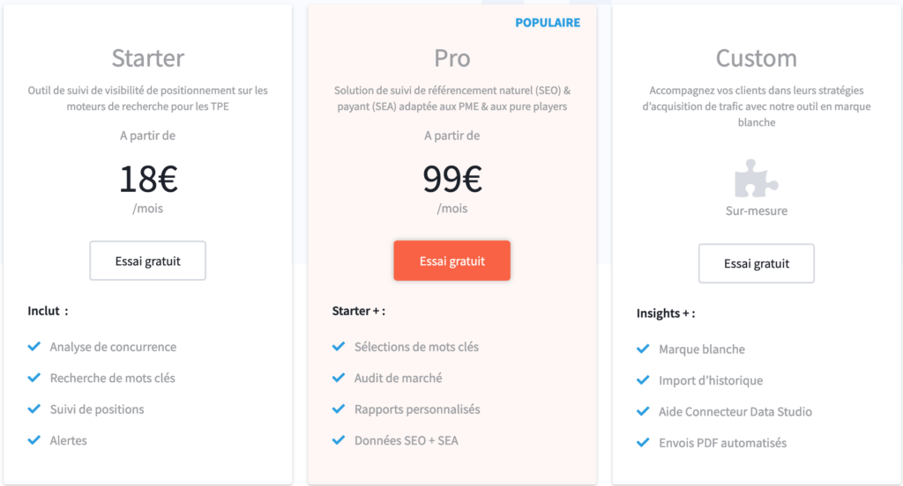Image resolution: width=903 pixels, height=486 pixels.
Task: Click the POPULAIRE badge on Pro card
Action: point(548,22)
